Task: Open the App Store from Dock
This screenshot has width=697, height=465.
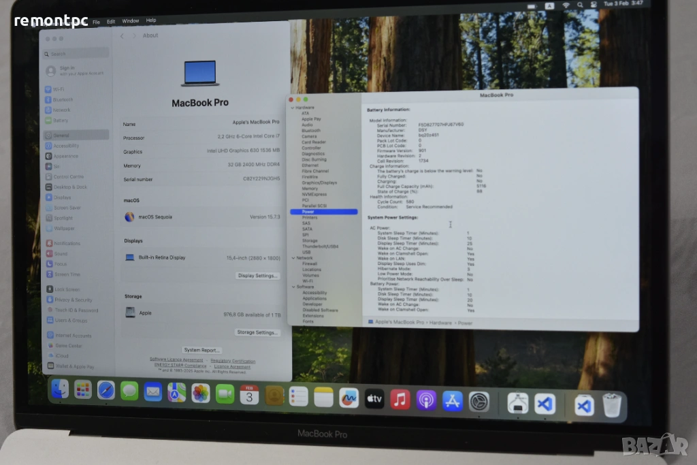Action: click(453, 400)
